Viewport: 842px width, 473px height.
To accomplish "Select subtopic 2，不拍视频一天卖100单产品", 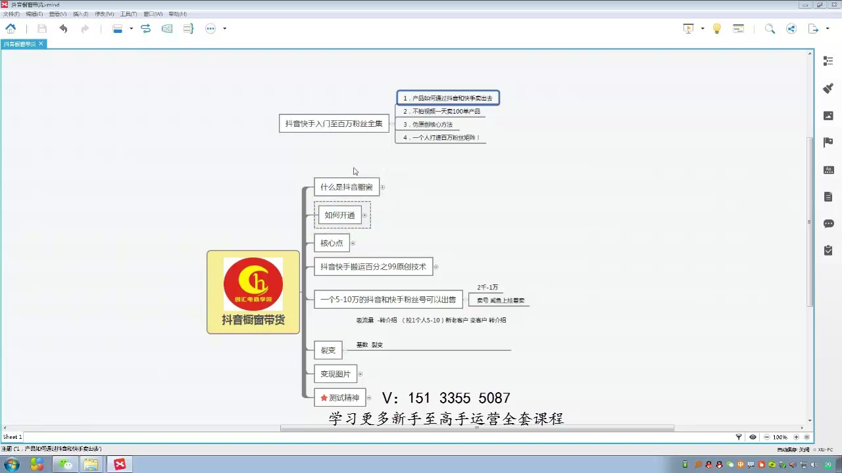I will tap(441, 111).
